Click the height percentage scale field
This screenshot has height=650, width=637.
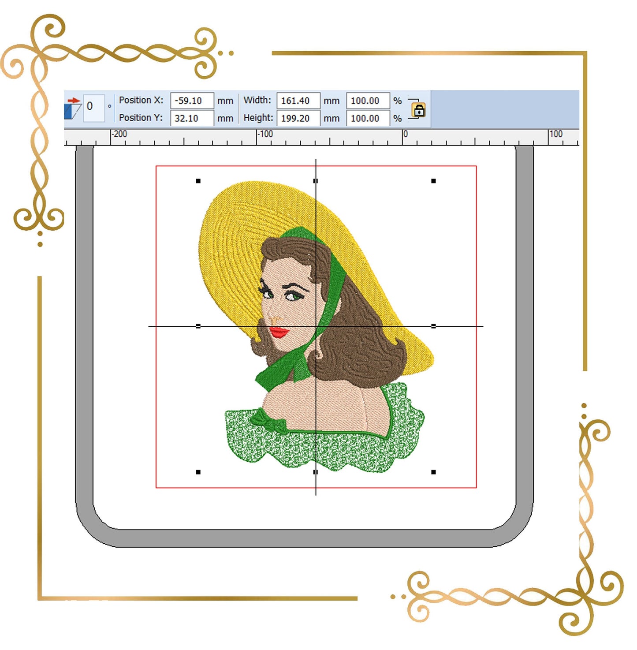click(x=368, y=118)
